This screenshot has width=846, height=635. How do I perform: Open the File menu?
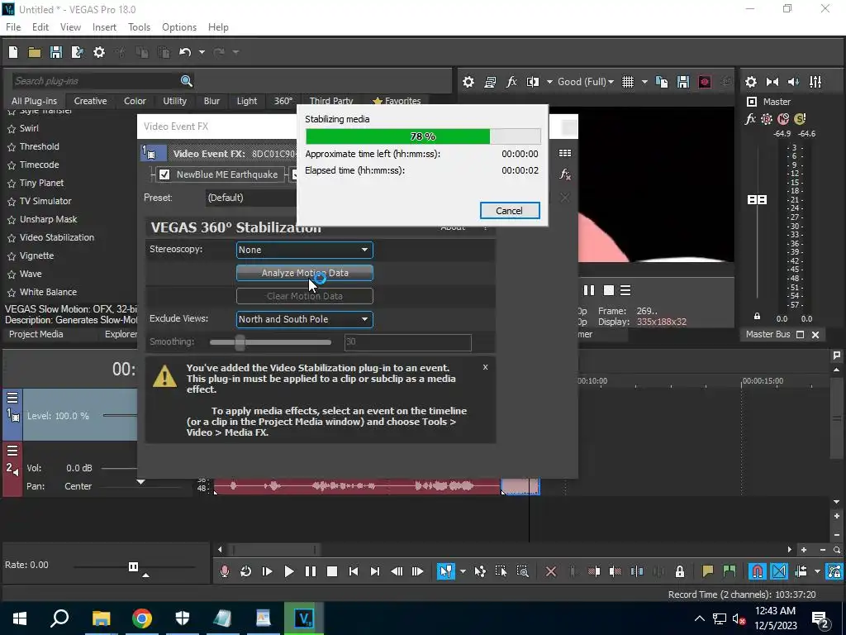(13, 27)
